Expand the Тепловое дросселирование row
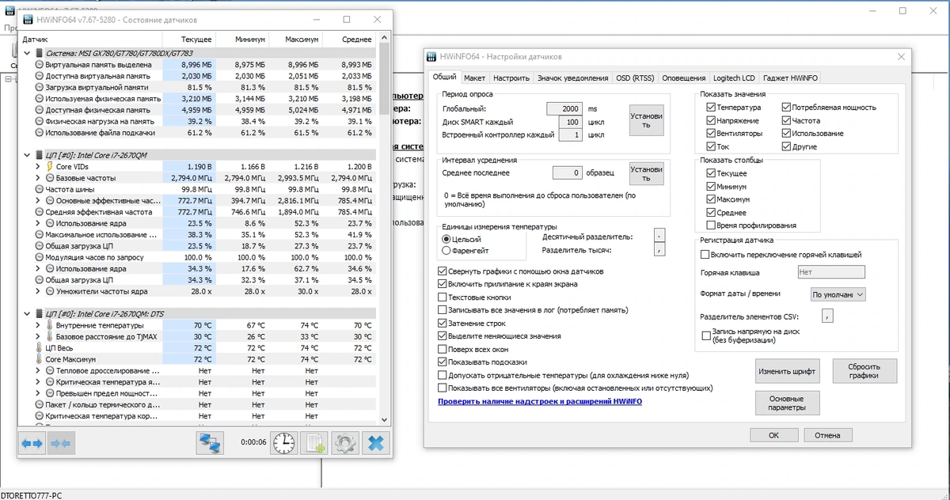Screen dimensions: 950x500 point(39,371)
